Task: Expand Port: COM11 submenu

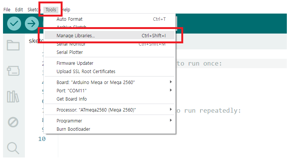Action: (109, 91)
